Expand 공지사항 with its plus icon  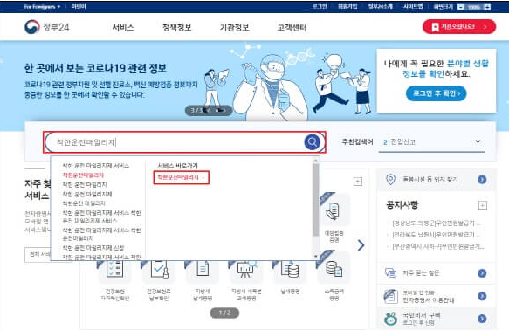click(483, 205)
